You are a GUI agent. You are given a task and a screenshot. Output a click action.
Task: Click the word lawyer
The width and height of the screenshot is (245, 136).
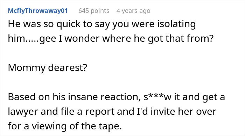pos(23,112)
